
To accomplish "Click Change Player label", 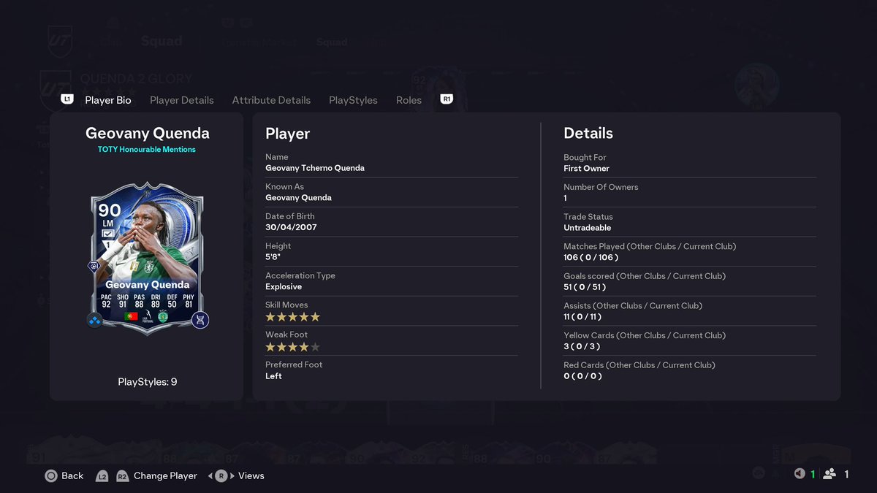I will pyautogui.click(x=165, y=475).
